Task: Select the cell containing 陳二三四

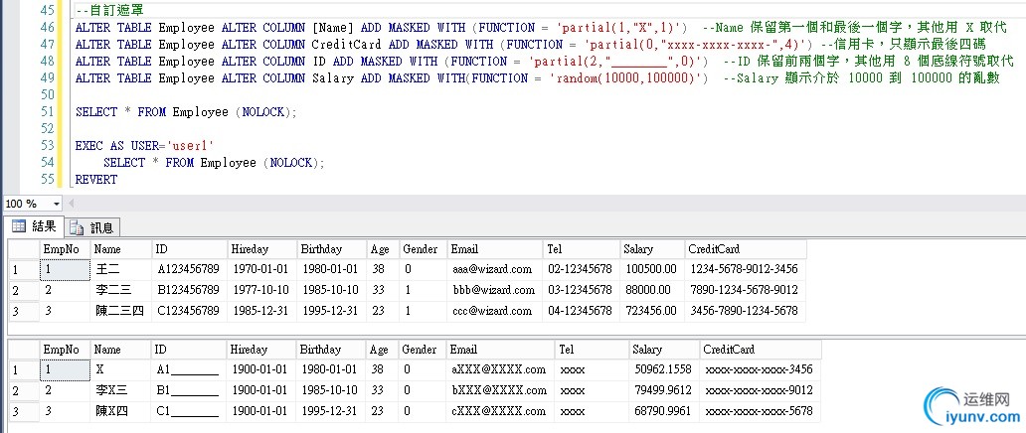Action: pos(120,311)
